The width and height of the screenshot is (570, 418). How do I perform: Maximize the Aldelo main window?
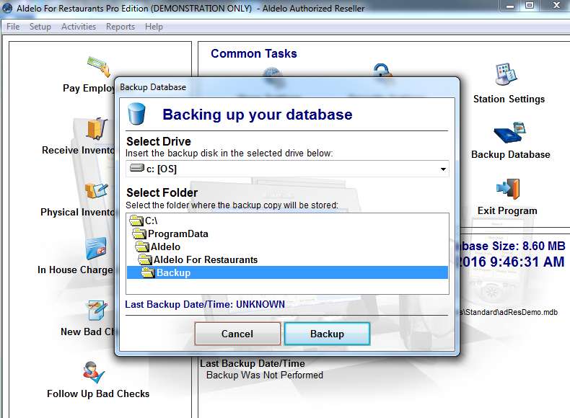[530, 5]
